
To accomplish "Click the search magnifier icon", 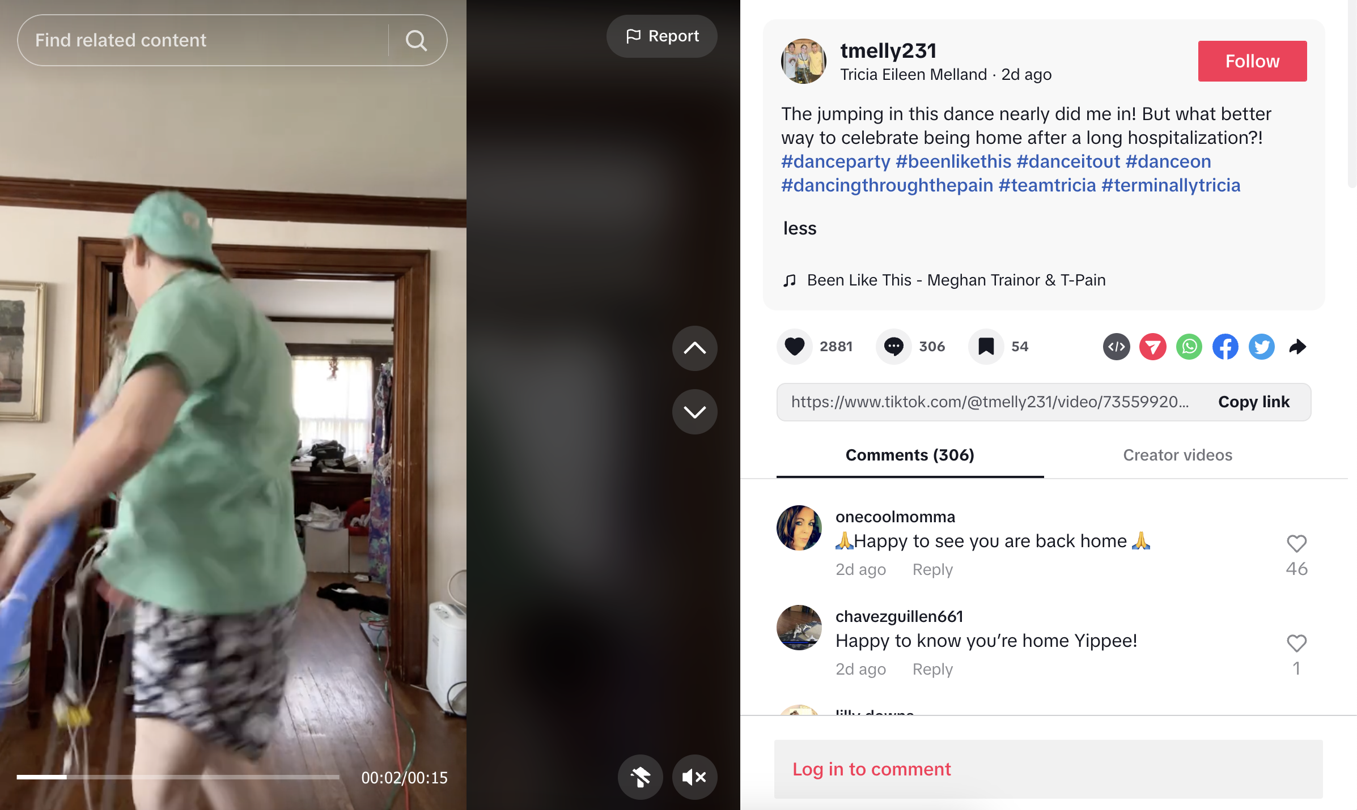I will tap(416, 40).
